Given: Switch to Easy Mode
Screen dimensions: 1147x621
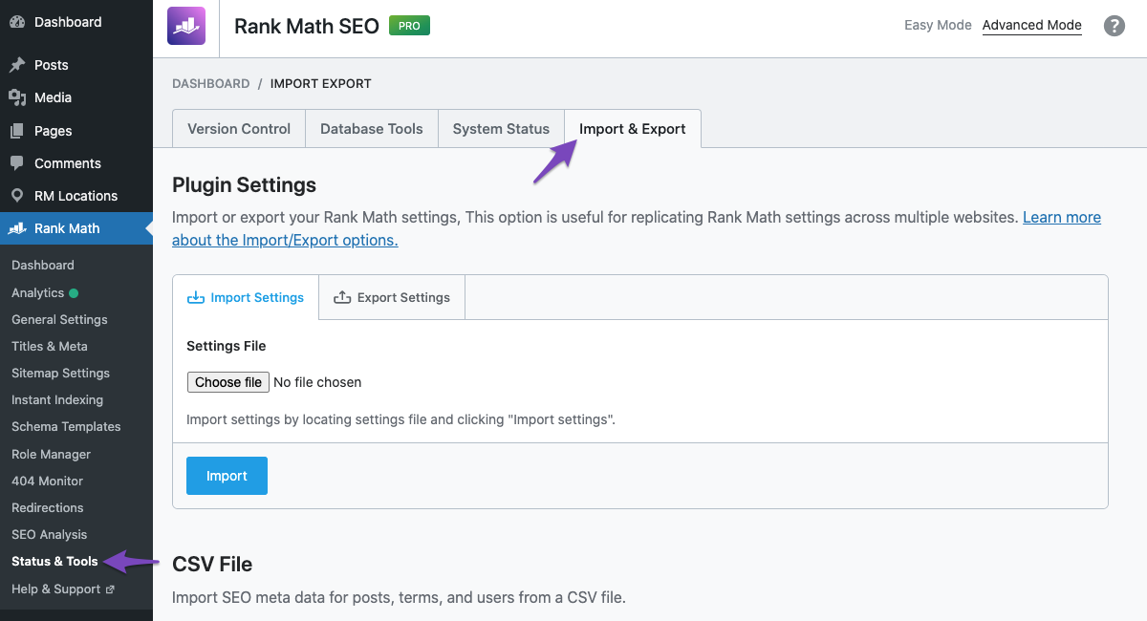Looking at the screenshot, I should click(937, 26).
